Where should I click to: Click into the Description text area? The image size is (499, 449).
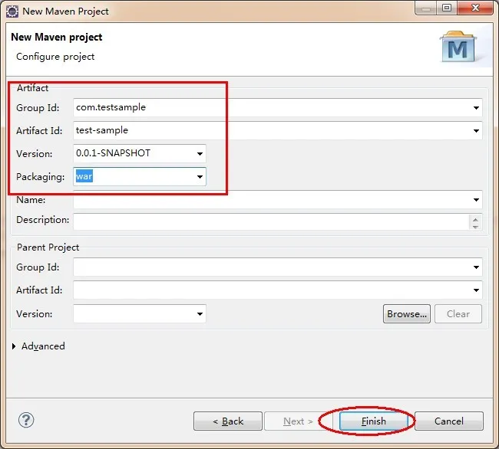click(x=271, y=221)
